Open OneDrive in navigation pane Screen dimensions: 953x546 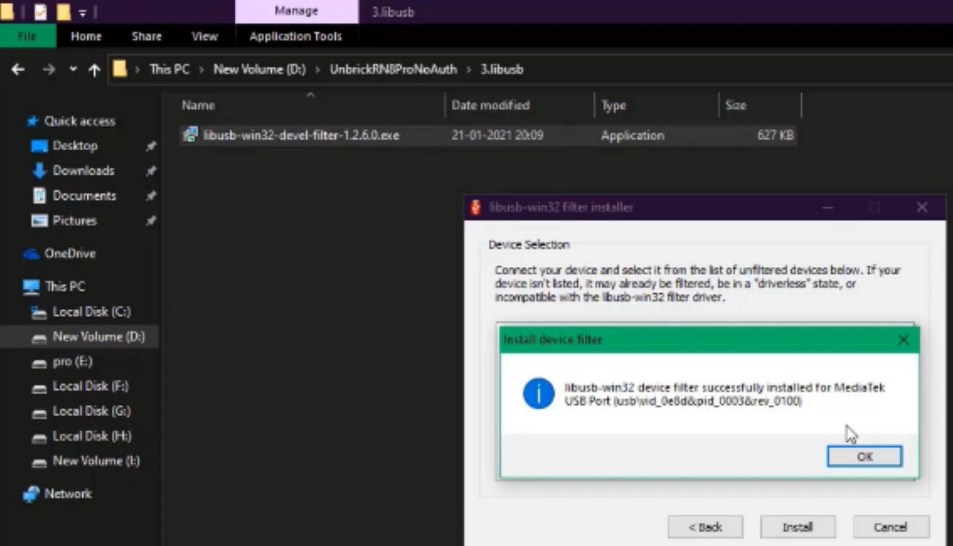(x=70, y=253)
